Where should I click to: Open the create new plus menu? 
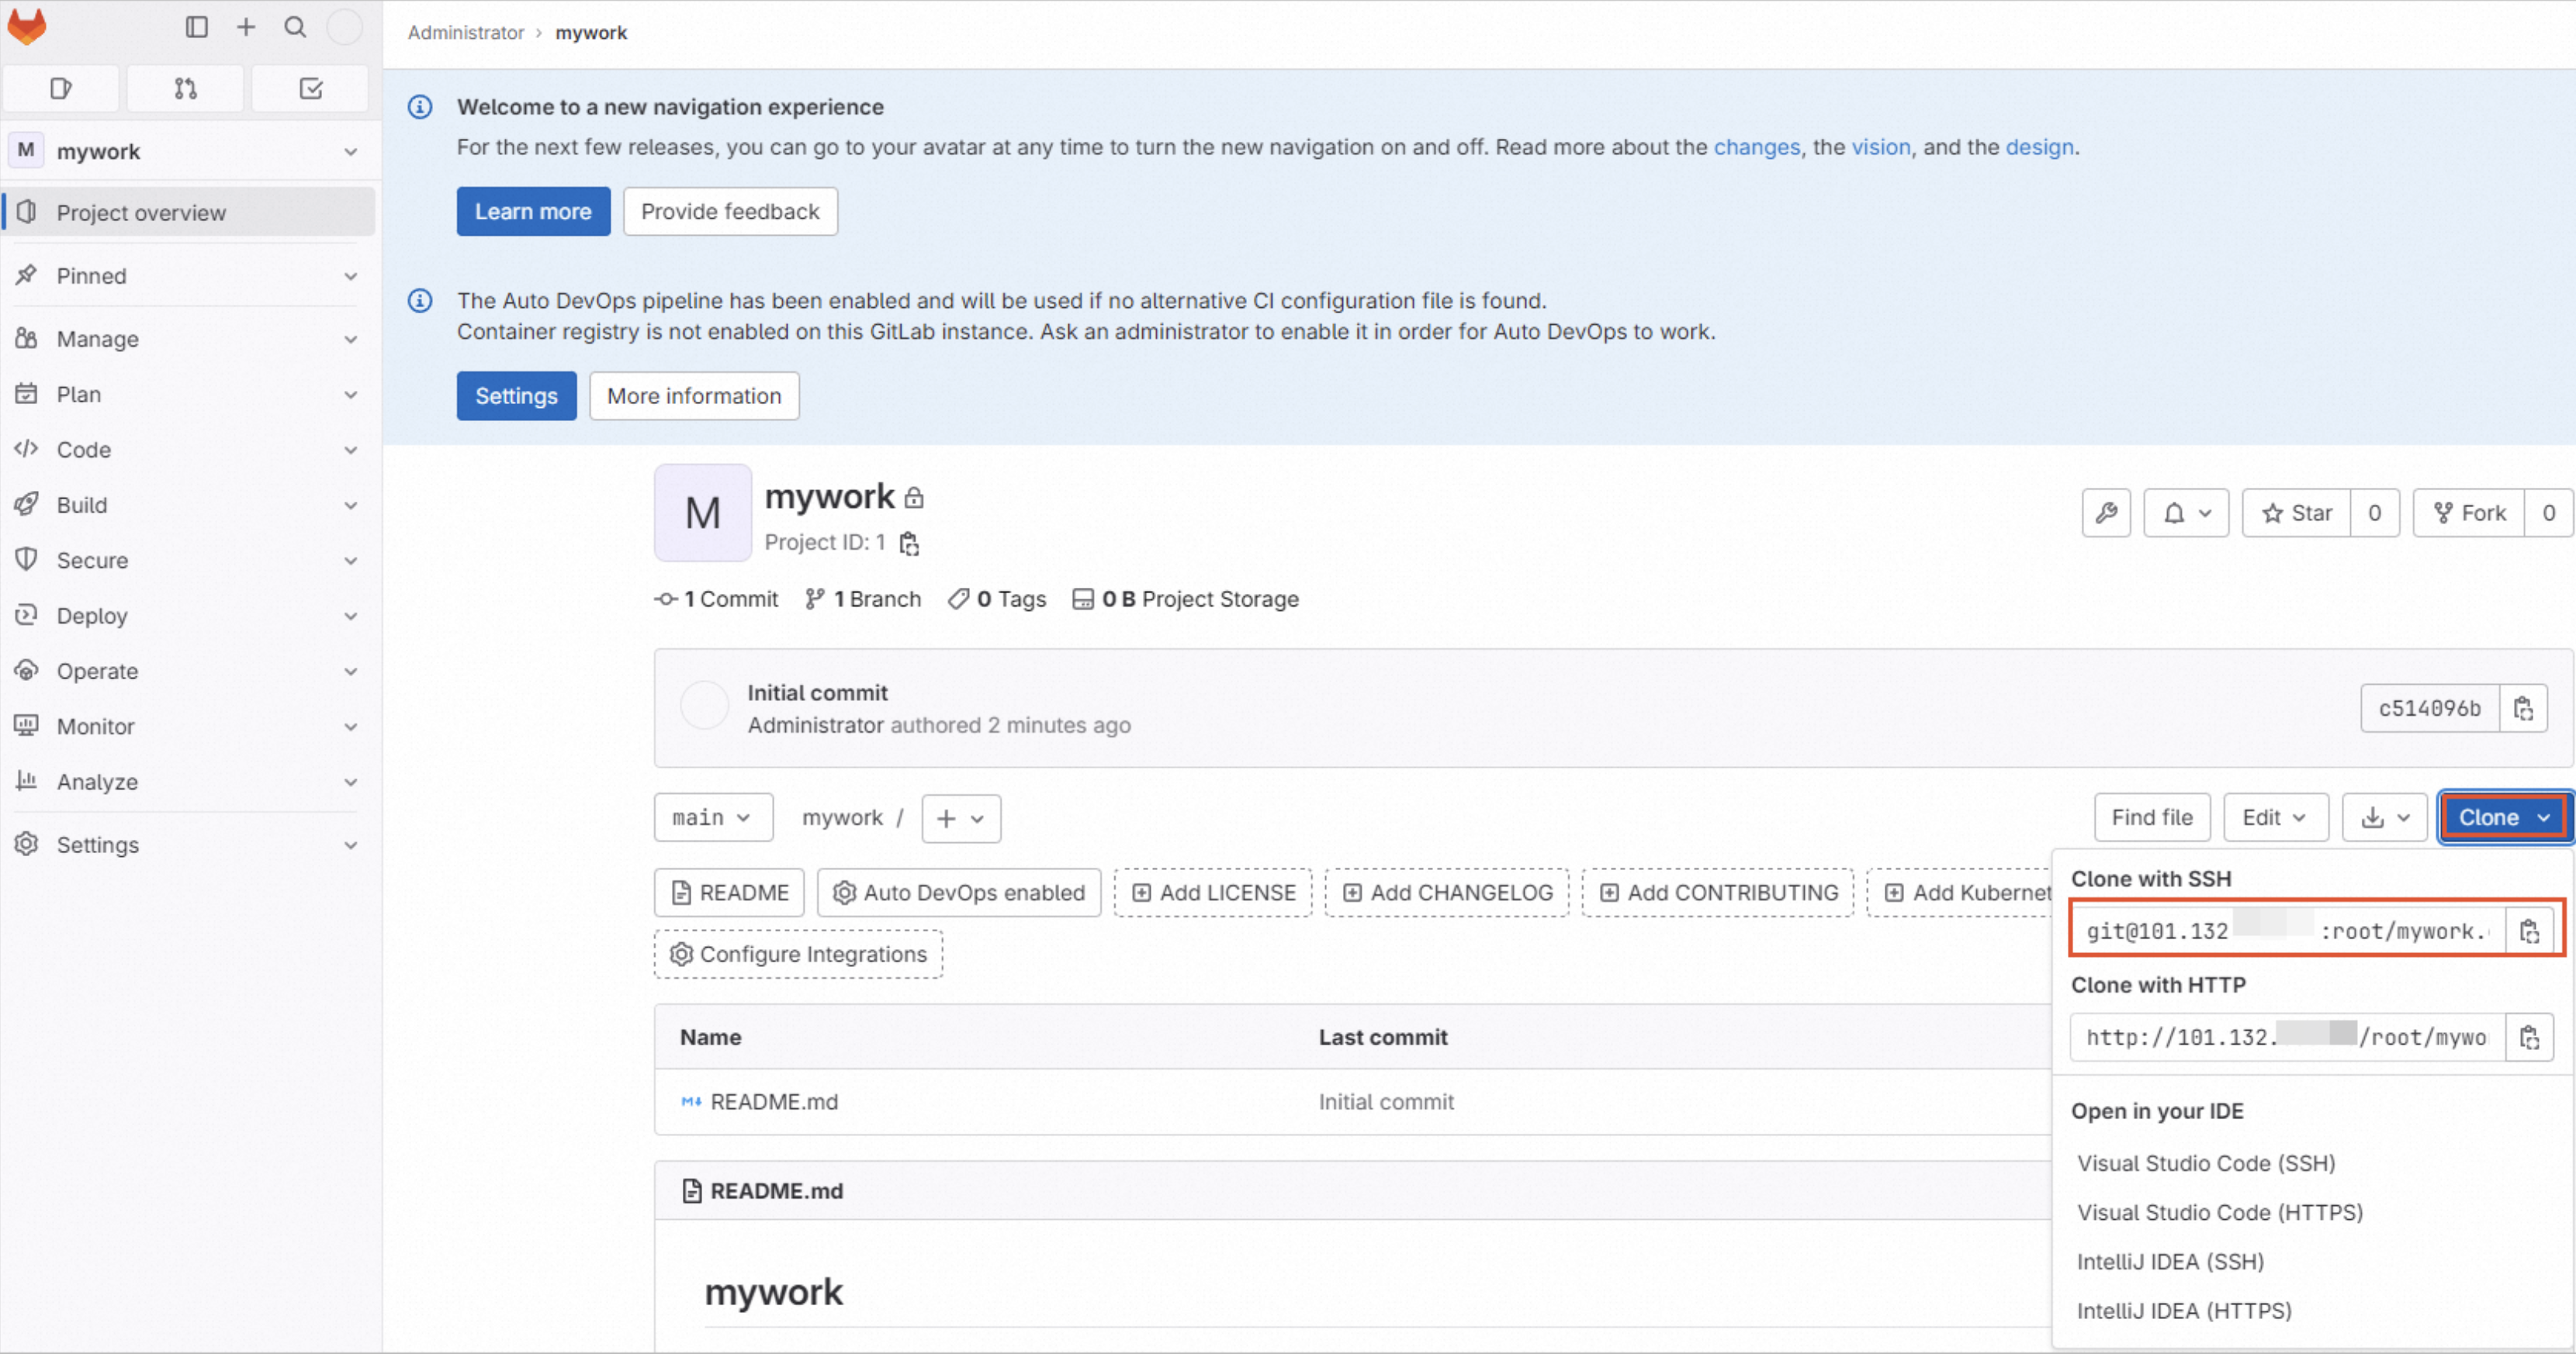tap(246, 27)
